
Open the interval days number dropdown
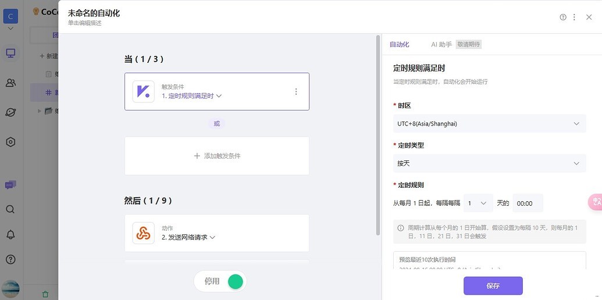point(478,203)
